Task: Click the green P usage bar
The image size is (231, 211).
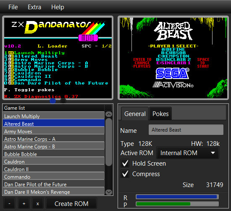Action: click(x=177, y=204)
